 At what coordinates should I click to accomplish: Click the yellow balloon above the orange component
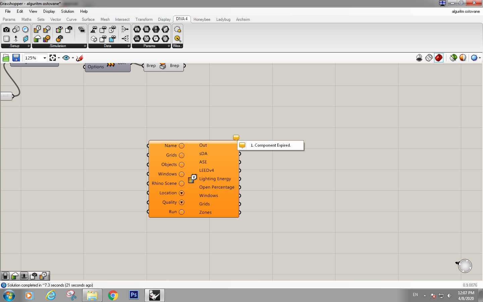236,138
